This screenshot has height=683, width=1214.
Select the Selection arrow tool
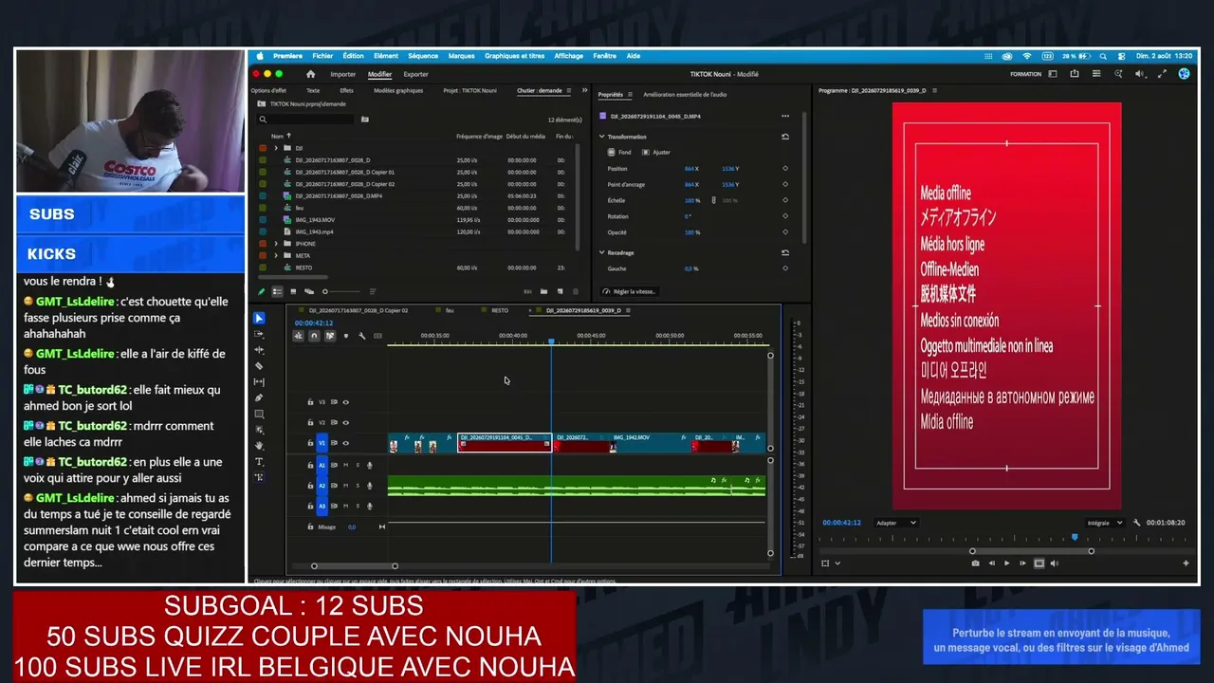pyautogui.click(x=259, y=319)
